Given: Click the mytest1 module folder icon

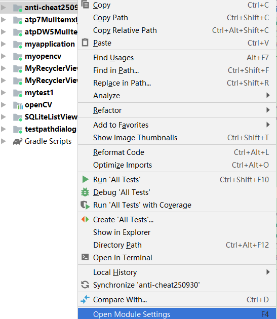Looking at the screenshot, I should tap(18, 93).
